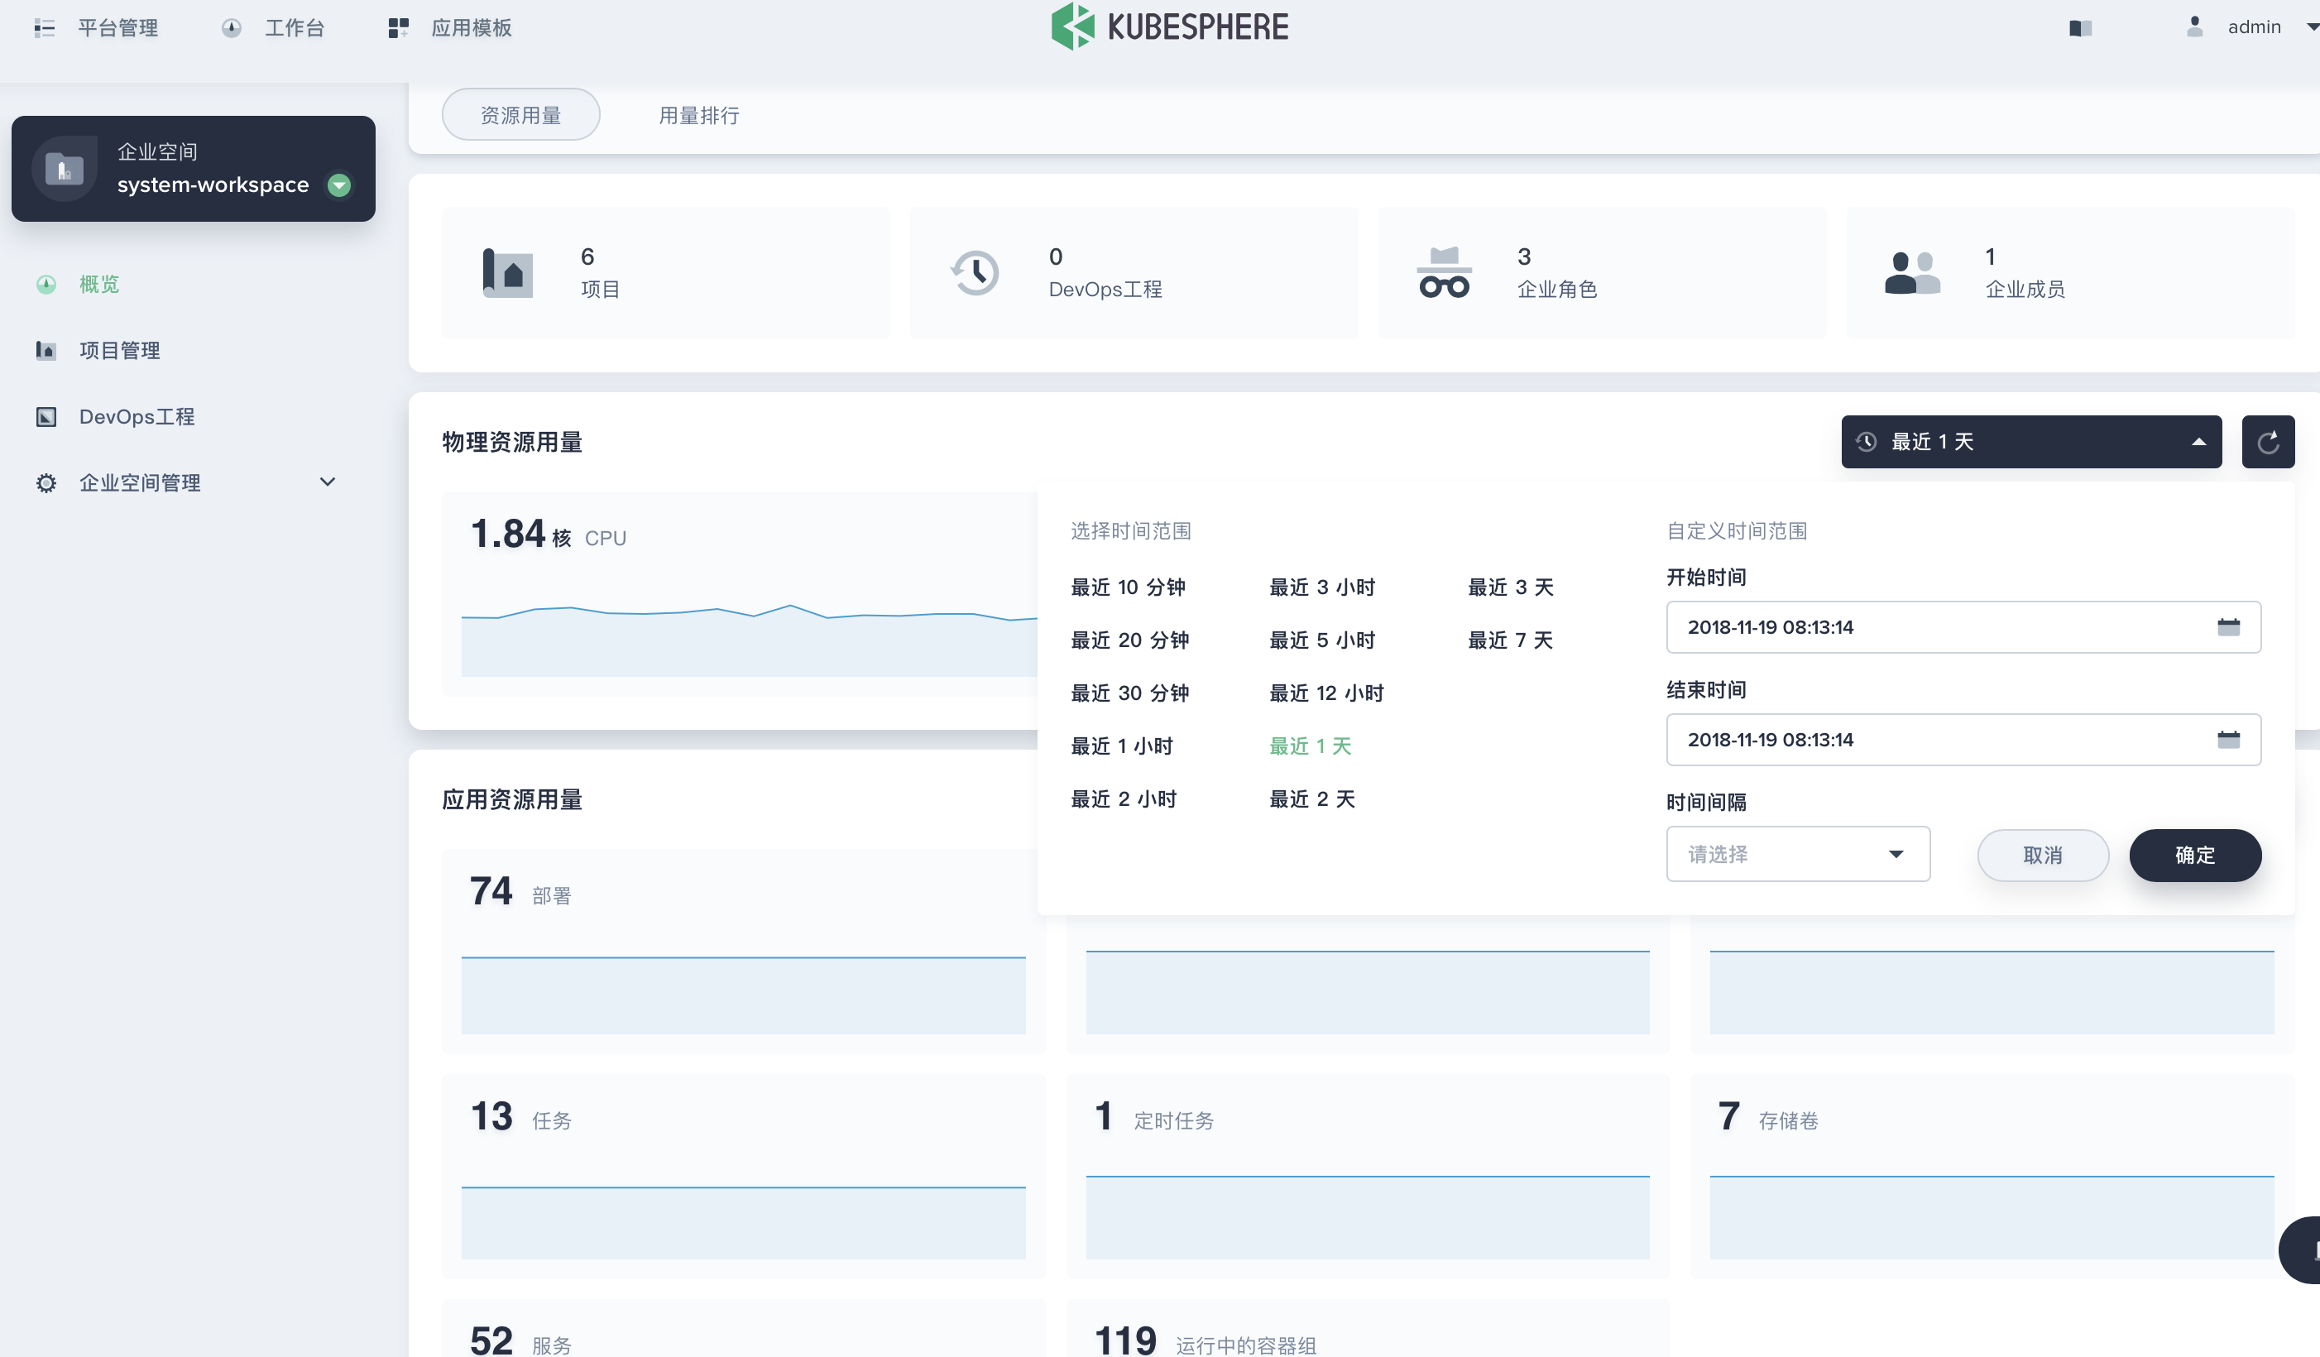Switch to the 用量排行 tab
The image size is (2320, 1357).
[x=699, y=115]
